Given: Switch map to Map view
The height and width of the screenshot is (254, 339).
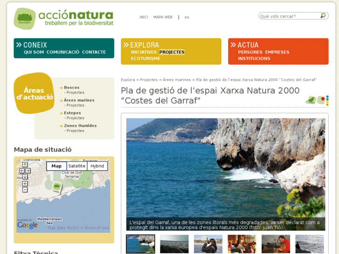Looking at the screenshot, I should point(56,166).
